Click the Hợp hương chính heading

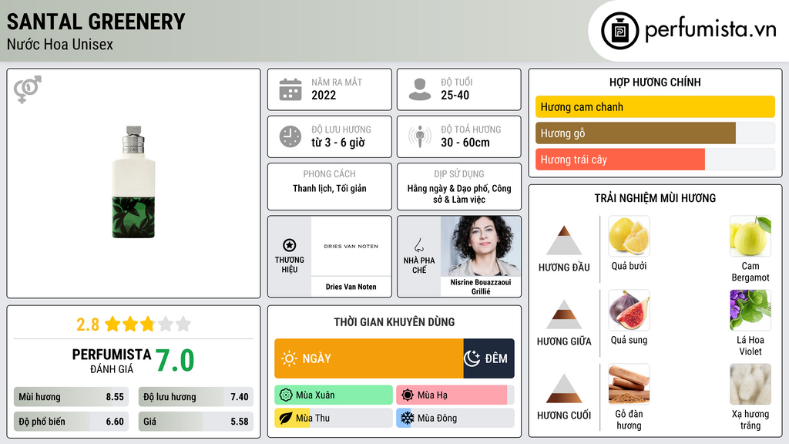[655, 82]
